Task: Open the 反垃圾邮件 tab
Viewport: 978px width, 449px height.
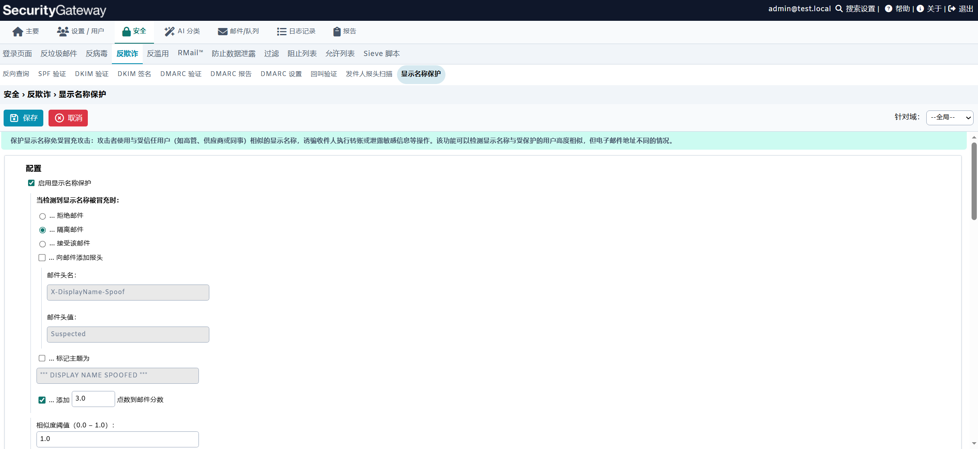Action: (x=59, y=54)
